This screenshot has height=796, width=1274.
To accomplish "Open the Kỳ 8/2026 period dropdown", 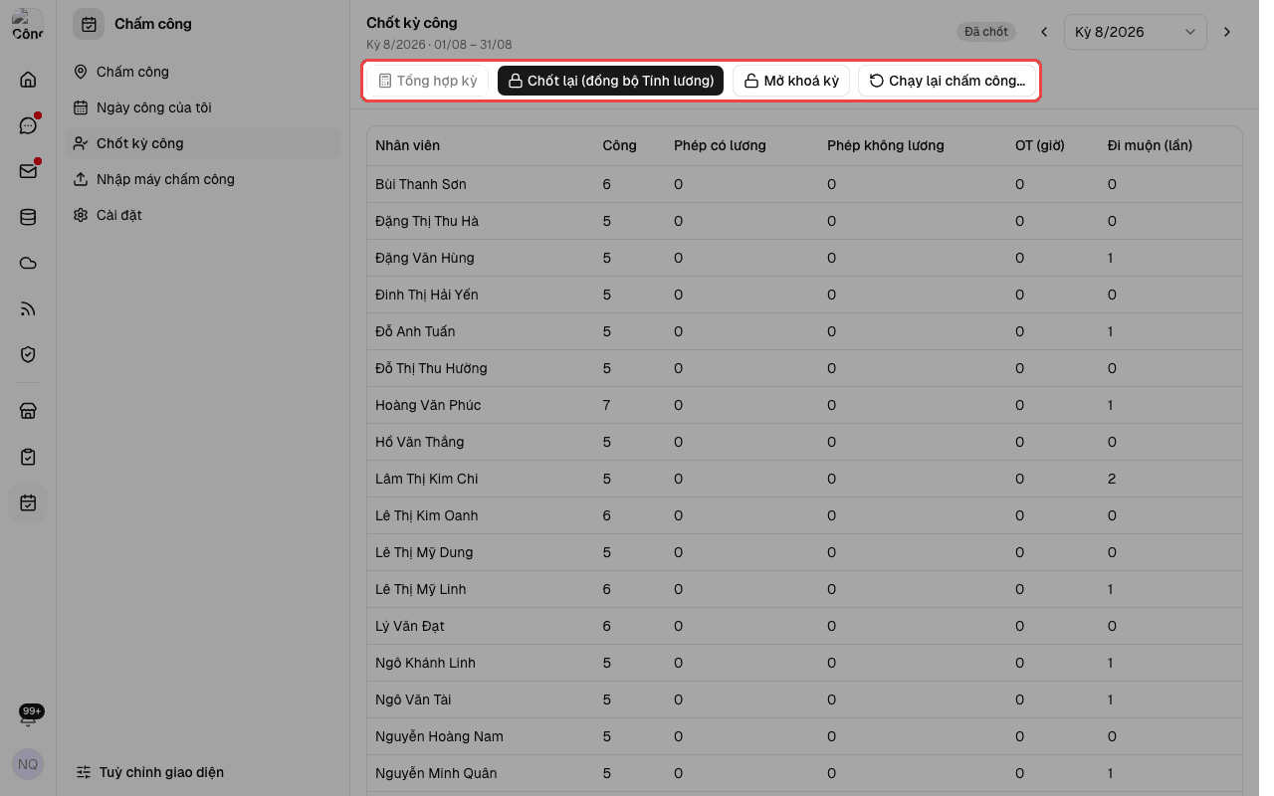I will pyautogui.click(x=1136, y=32).
